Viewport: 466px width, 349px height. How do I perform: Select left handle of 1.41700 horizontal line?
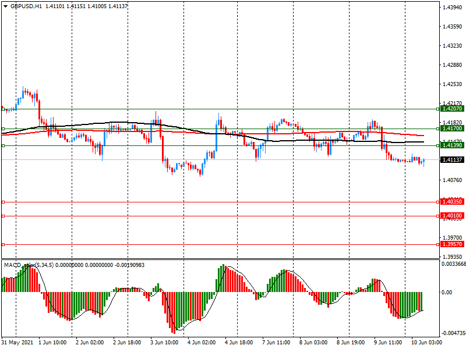pyautogui.click(x=3, y=129)
